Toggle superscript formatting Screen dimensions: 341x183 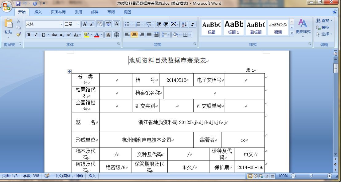69,35
